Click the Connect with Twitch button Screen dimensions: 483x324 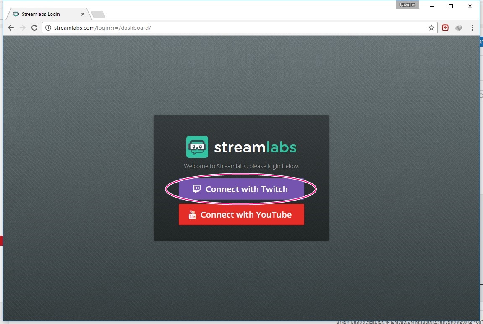tap(241, 189)
